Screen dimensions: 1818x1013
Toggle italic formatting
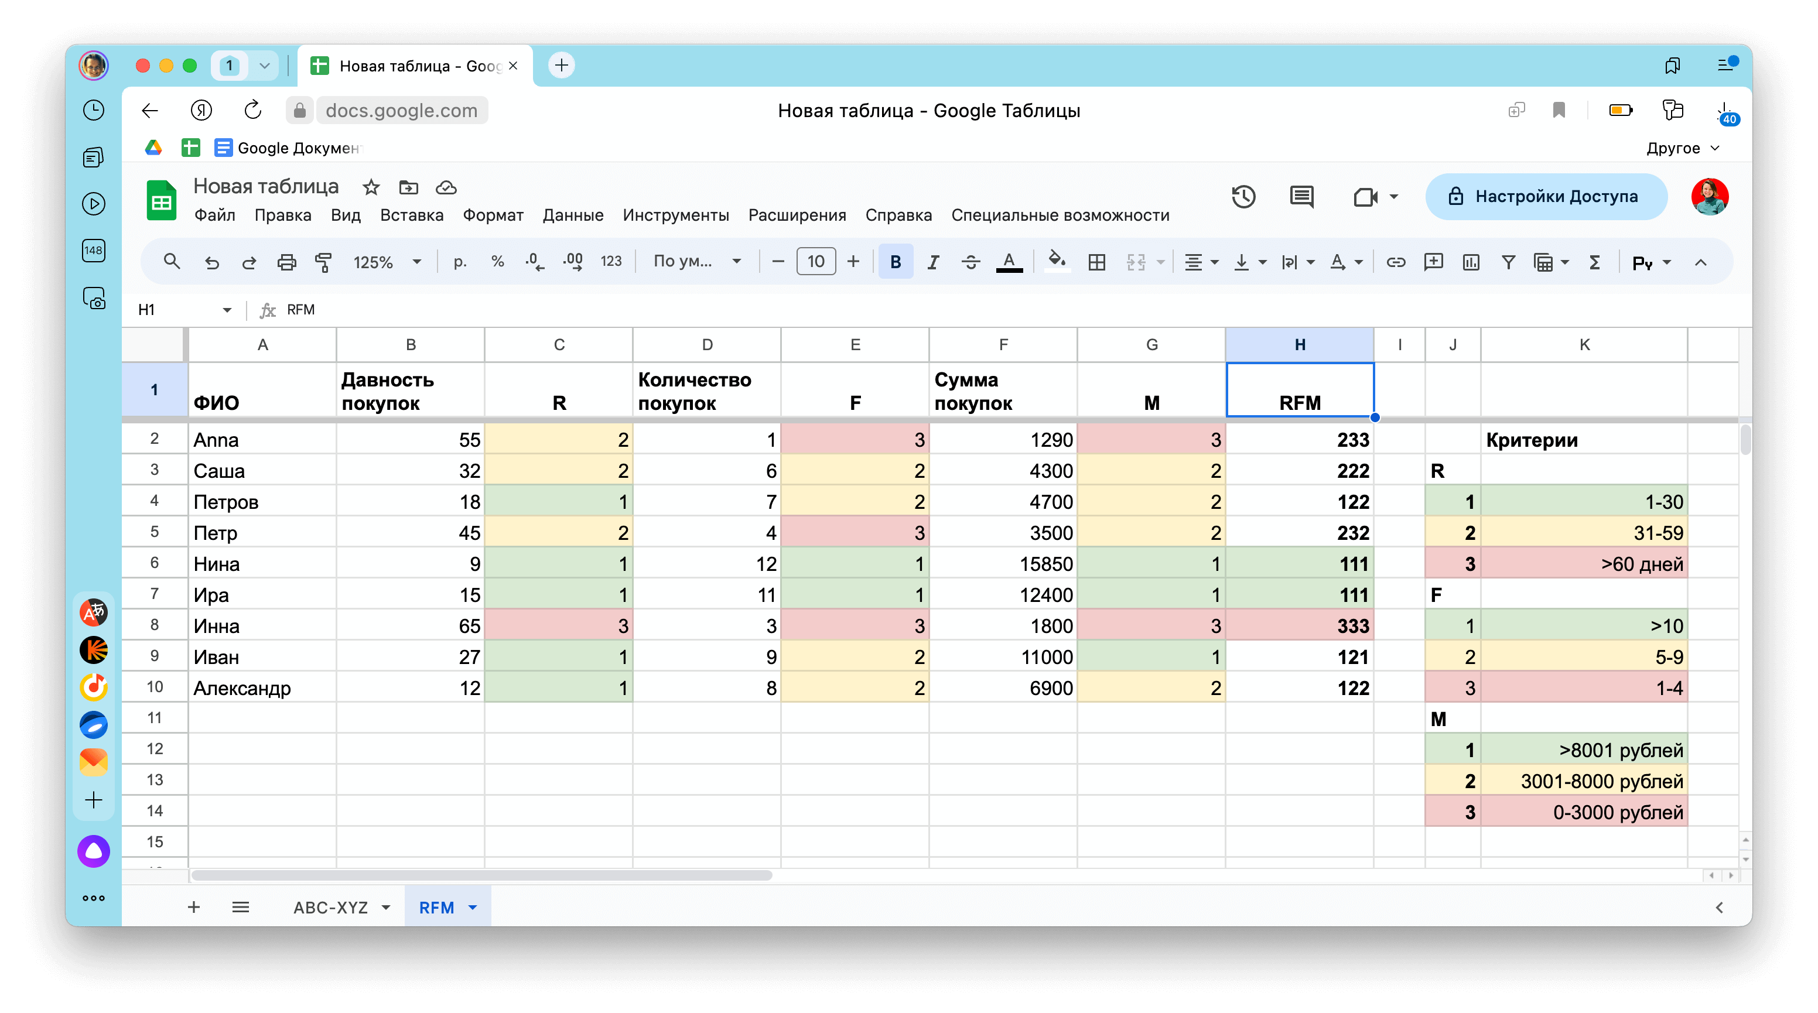(x=933, y=262)
